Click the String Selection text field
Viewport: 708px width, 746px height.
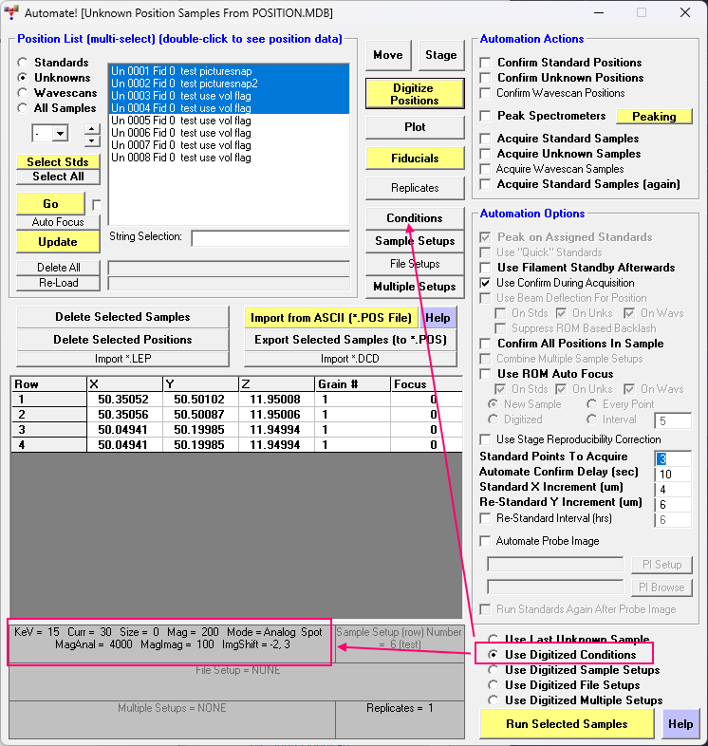click(270, 238)
